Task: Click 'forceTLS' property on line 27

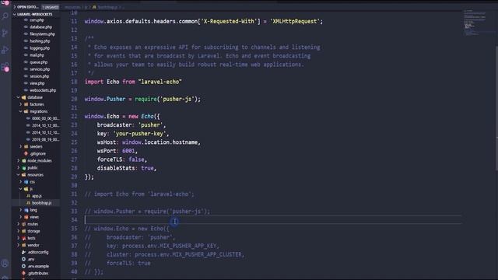Action: pos(110,159)
